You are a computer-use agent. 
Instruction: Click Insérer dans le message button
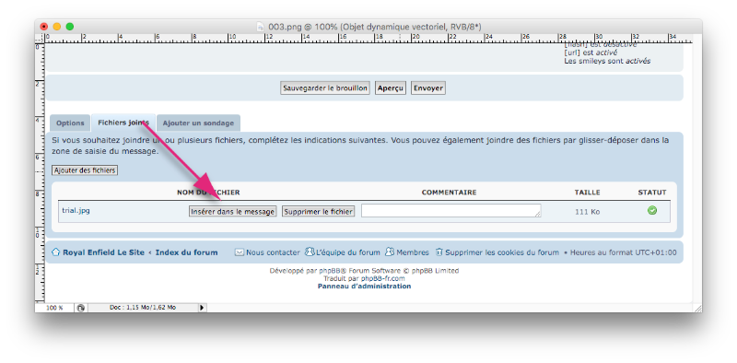233,212
